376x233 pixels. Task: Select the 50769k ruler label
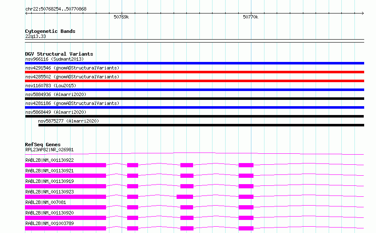[121, 17]
